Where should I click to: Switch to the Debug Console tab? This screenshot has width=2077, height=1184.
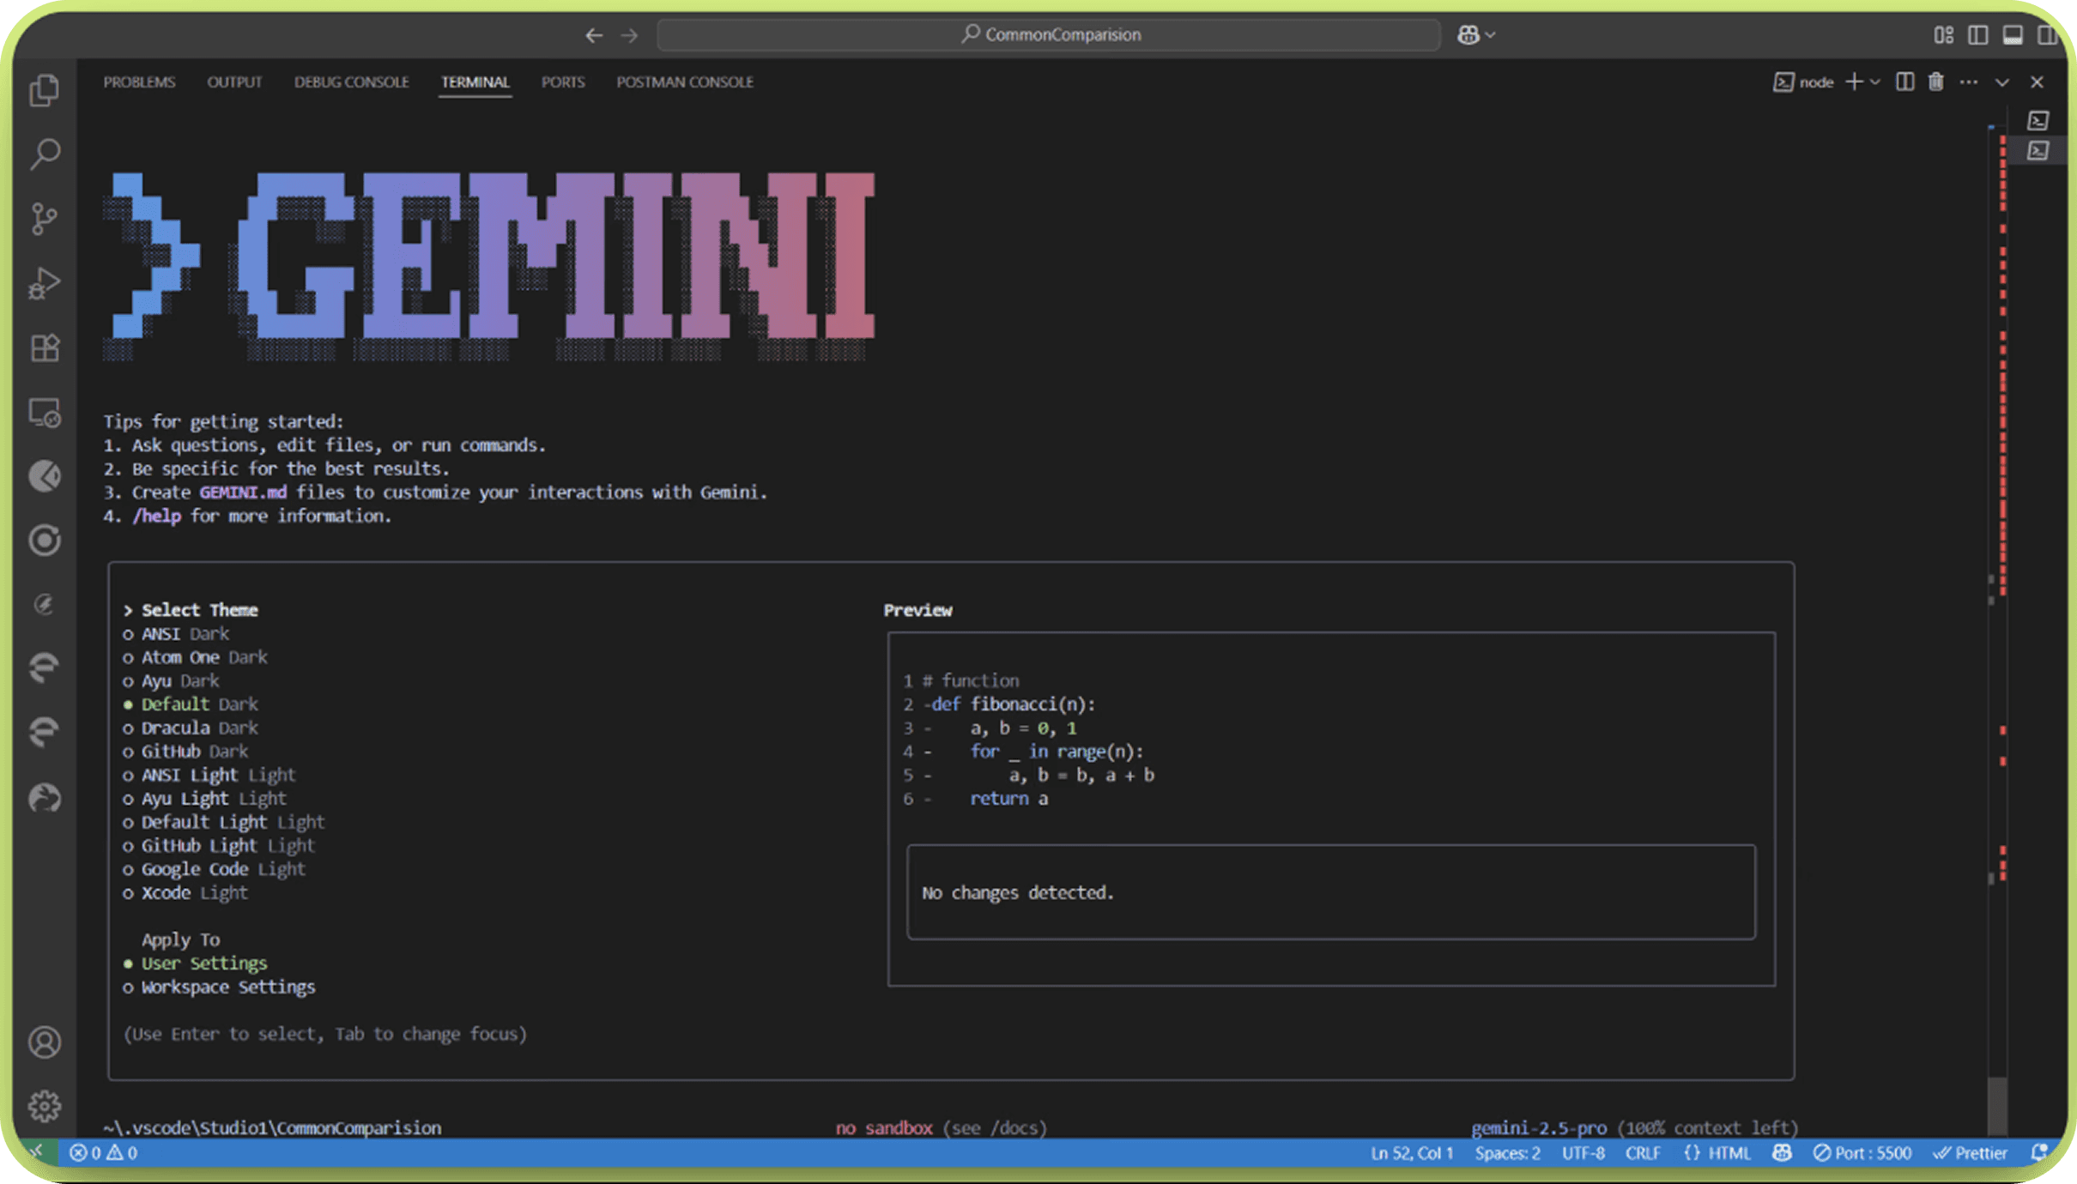pyautogui.click(x=351, y=82)
